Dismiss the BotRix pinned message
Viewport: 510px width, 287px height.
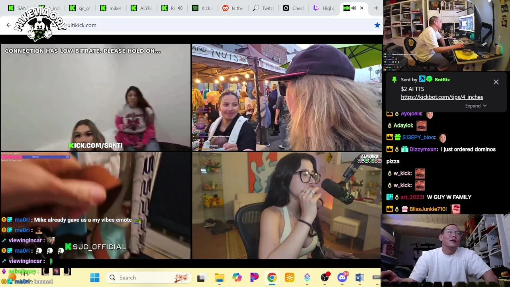pyautogui.click(x=496, y=82)
